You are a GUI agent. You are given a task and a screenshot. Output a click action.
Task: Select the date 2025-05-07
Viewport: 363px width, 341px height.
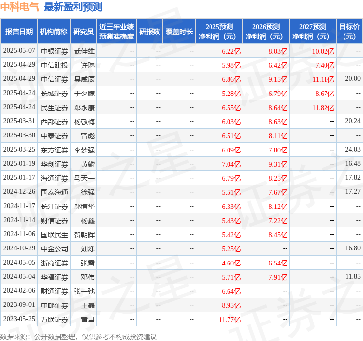point(19,51)
